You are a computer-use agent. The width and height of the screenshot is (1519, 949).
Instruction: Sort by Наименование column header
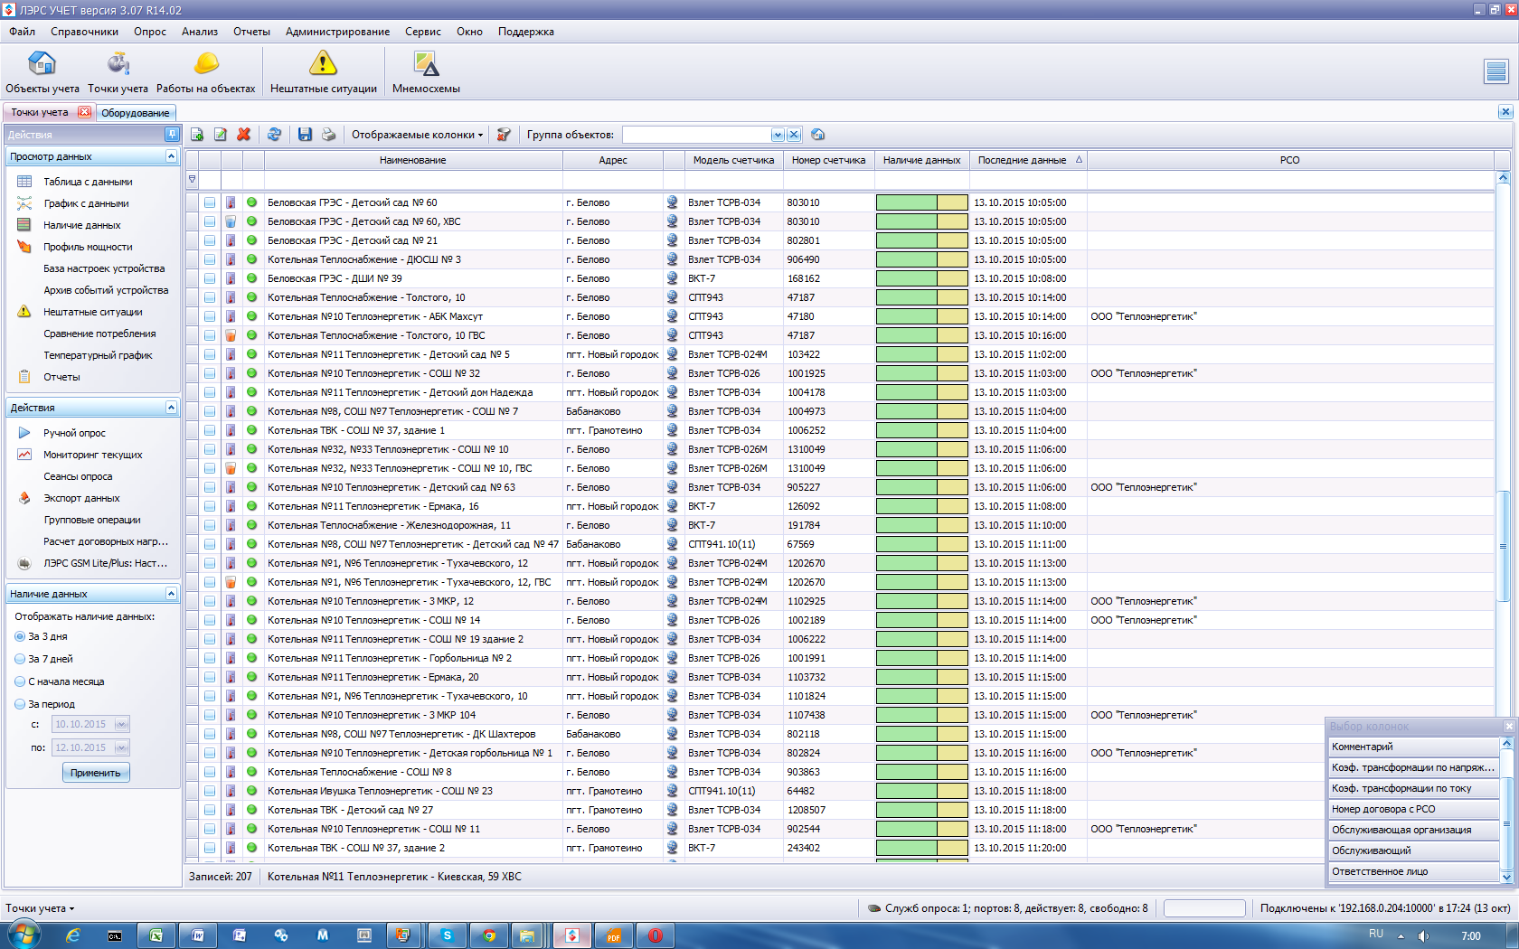[413, 160]
